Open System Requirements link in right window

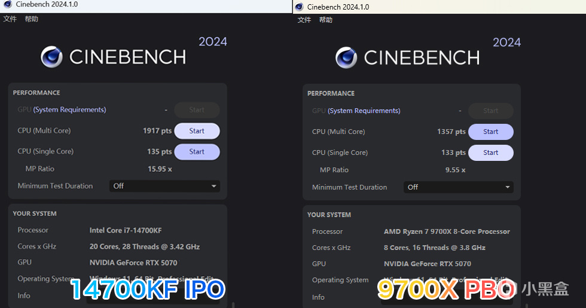pos(364,111)
